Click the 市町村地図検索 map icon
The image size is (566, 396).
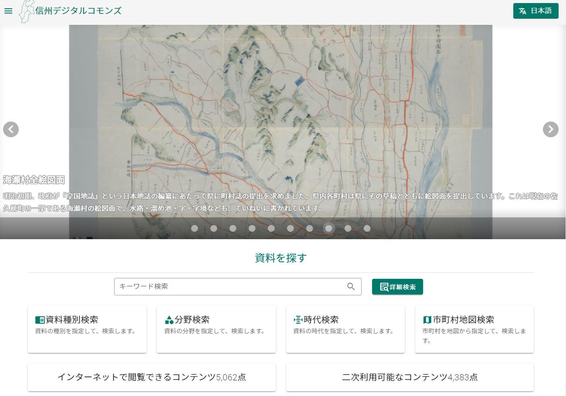427,320
